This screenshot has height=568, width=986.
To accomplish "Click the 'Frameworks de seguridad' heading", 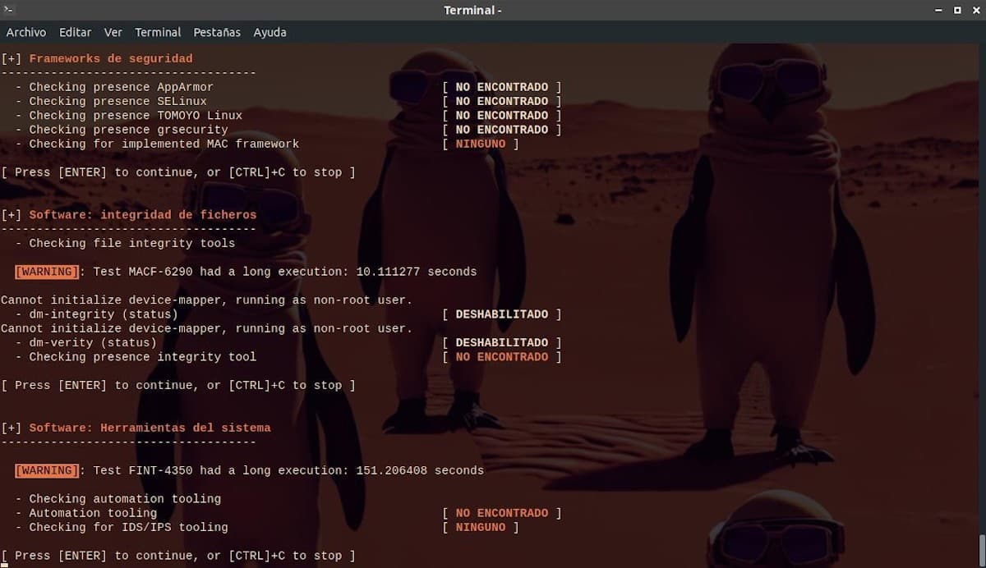I will tap(111, 59).
